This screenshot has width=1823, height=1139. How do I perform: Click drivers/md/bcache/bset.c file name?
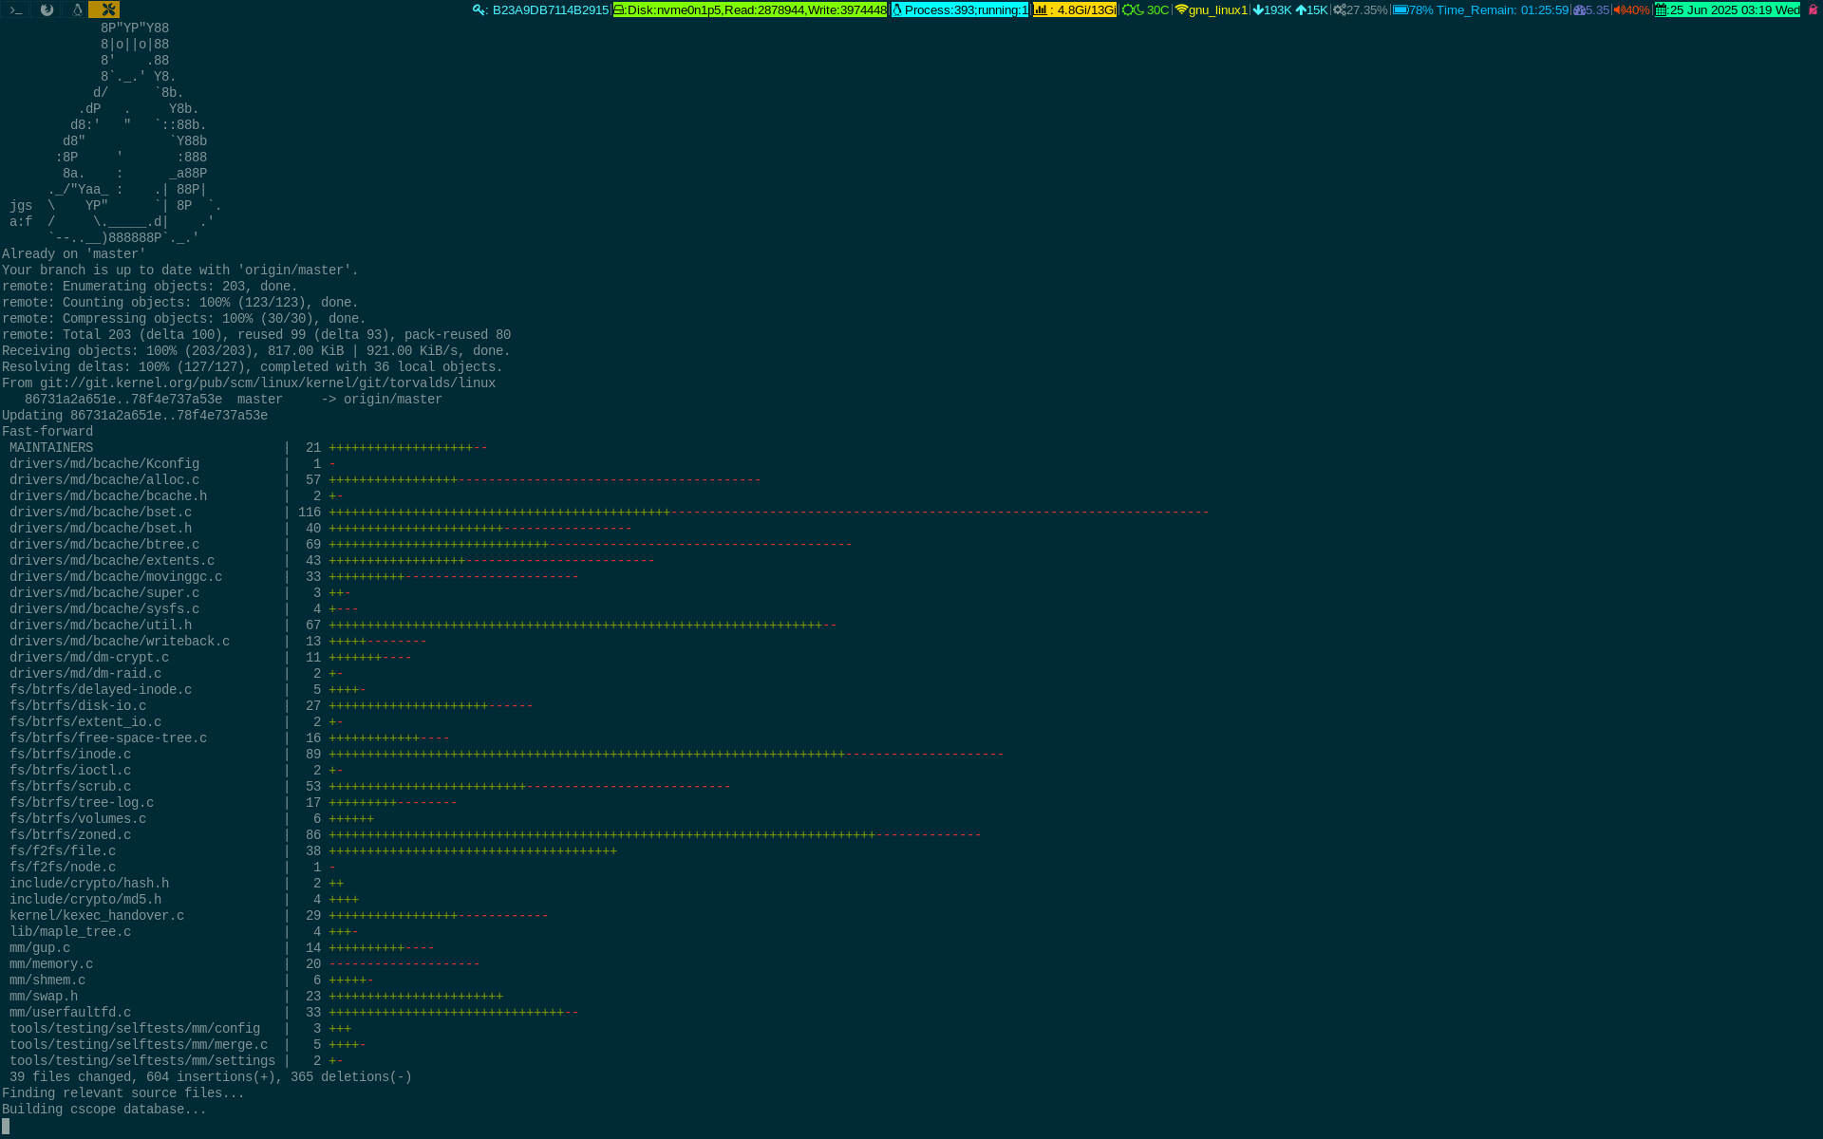101,513
